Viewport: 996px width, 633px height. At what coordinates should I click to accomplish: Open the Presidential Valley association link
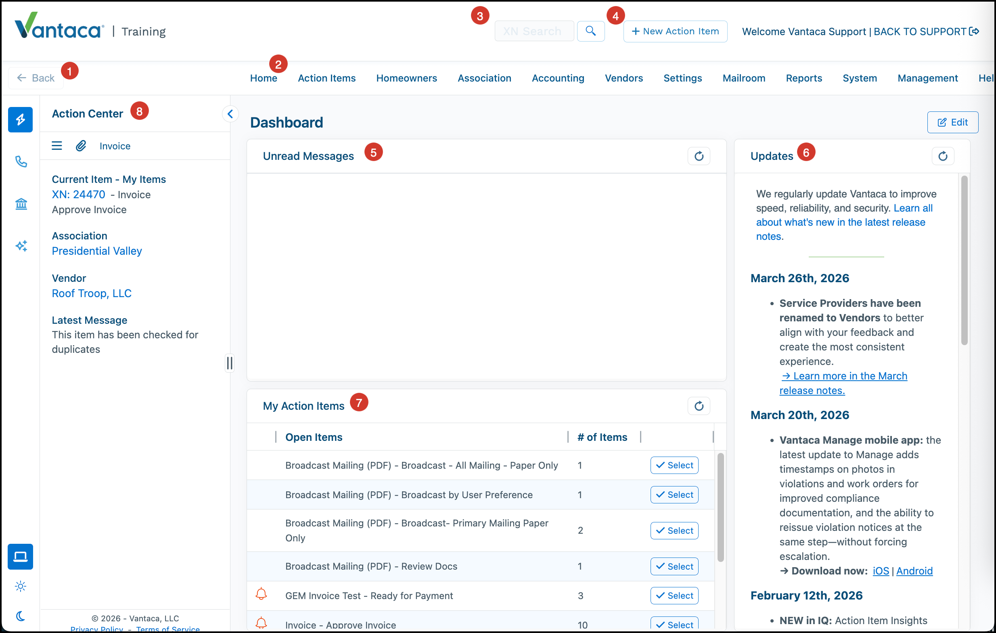97,251
